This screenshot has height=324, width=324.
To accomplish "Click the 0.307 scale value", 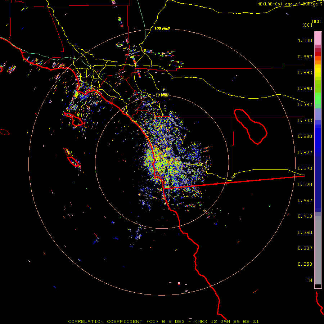I will point(305,248).
